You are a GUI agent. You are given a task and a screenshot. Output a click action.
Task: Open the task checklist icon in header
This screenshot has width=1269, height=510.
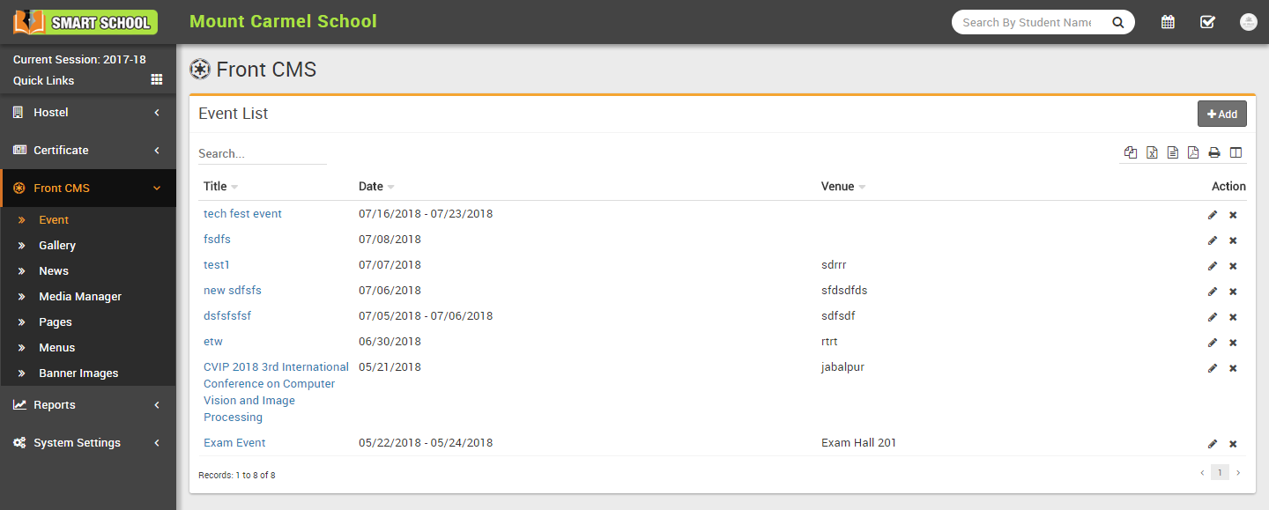coord(1207,22)
